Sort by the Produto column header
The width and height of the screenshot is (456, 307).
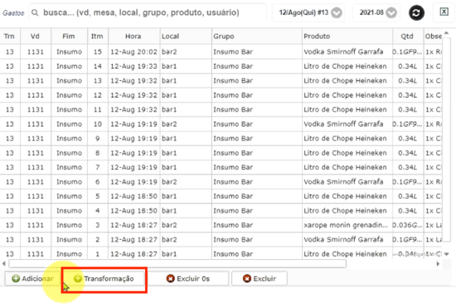[x=347, y=36]
